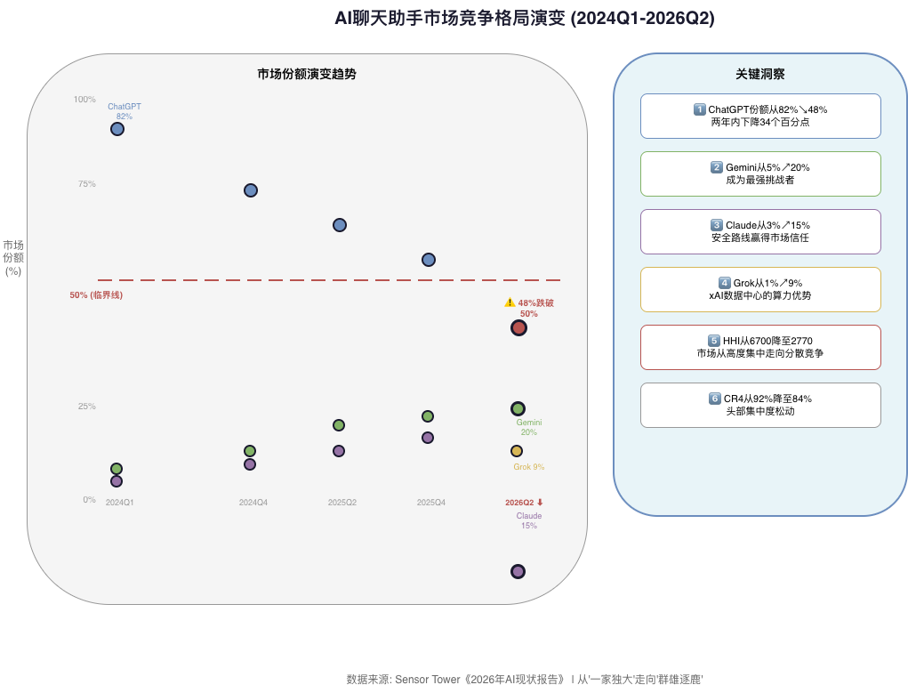Open the xAI数据中心的算力优势 Grok card
This screenshot has height=693, width=908.
760,290
